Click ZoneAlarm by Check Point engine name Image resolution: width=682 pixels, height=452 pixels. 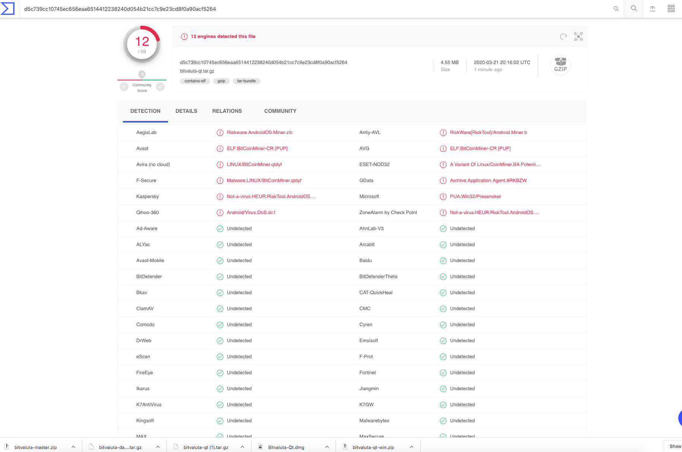(388, 213)
